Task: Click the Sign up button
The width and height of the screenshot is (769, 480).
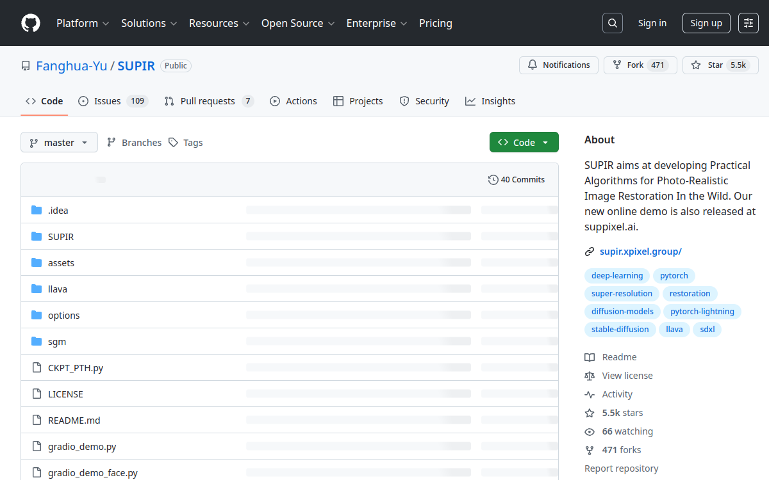Action: 706,23
